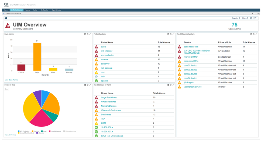
Task: Expand the Open Alarms panel to fullscreen
Action: point(90,34)
